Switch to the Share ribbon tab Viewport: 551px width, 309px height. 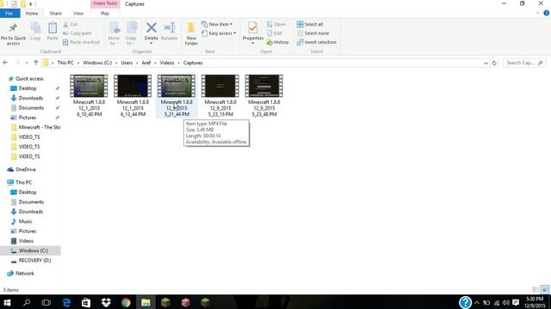pyautogui.click(x=55, y=14)
